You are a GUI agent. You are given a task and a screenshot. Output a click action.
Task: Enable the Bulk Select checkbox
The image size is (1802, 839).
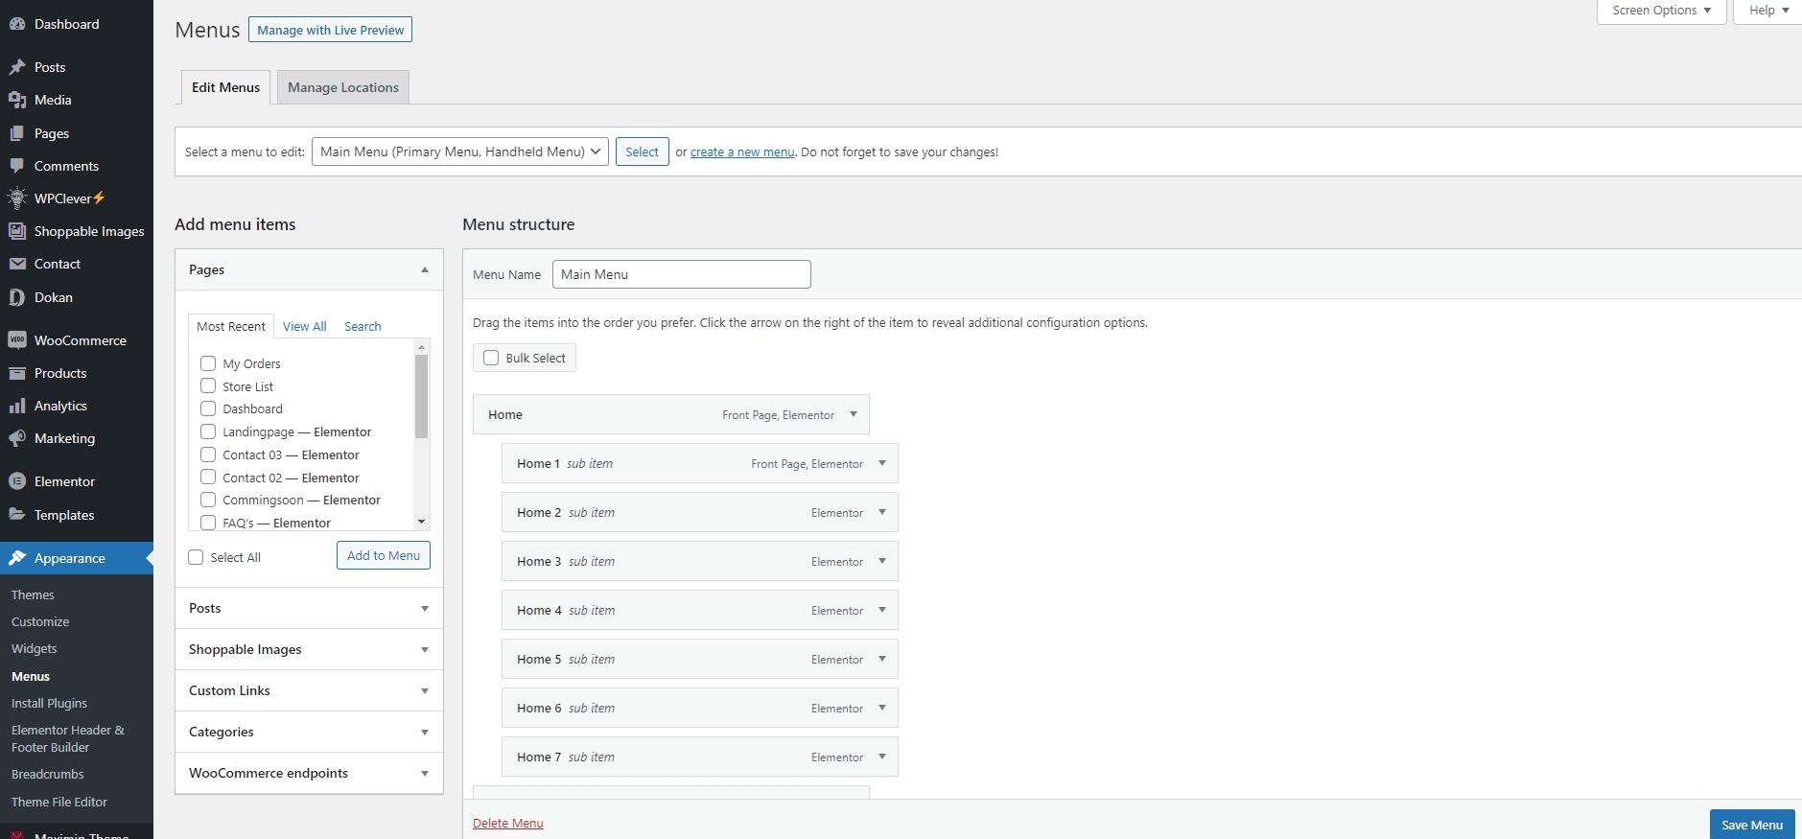click(x=491, y=358)
